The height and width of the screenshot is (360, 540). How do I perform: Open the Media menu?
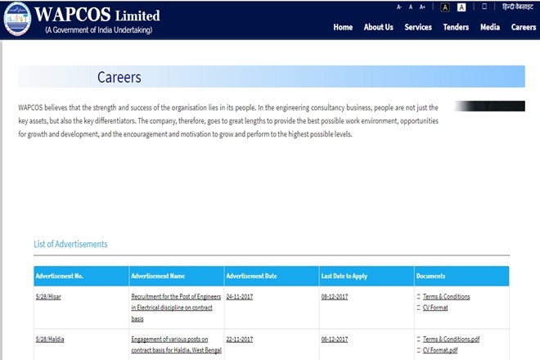coord(490,27)
